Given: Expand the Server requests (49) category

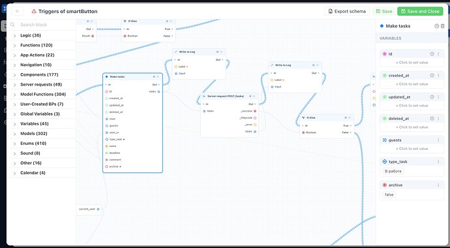Looking at the screenshot, I should pyautogui.click(x=41, y=85).
